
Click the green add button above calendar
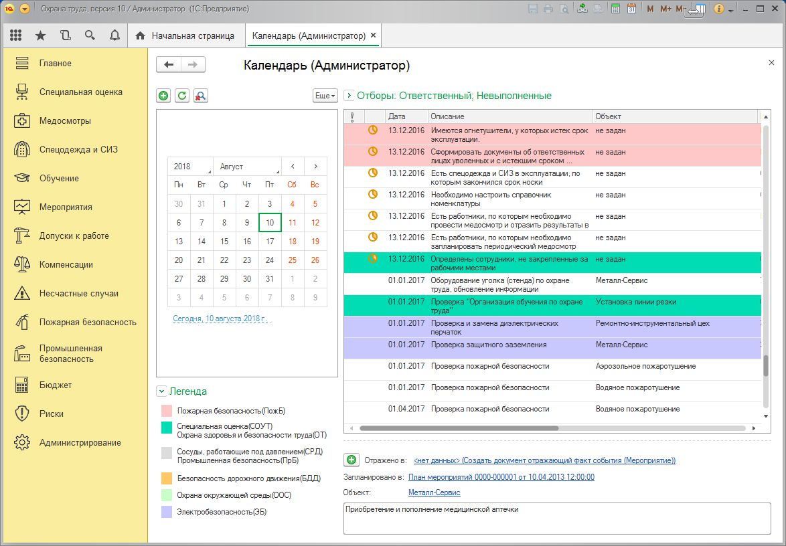pyautogui.click(x=163, y=96)
